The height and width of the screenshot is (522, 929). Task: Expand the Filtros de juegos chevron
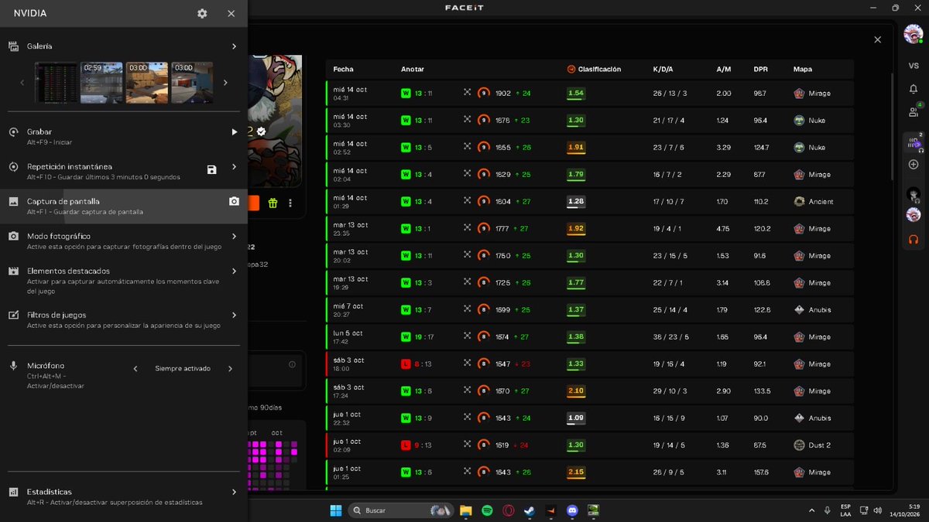234,316
